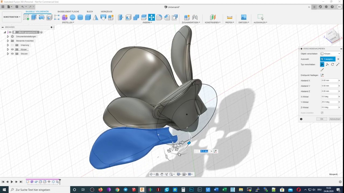This screenshot has height=193, width=344.
Task: Open Chrome from the taskbar
Action: 117,190
